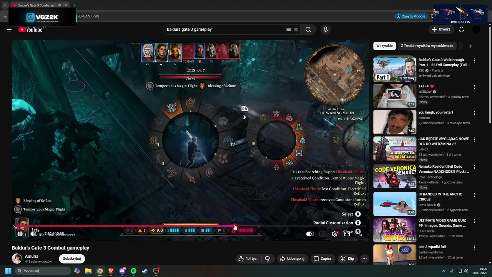The width and height of the screenshot is (492, 277).
Task: Open Baldur's Gate 3 Walkthrough playlist thumbnail
Action: click(x=395, y=69)
